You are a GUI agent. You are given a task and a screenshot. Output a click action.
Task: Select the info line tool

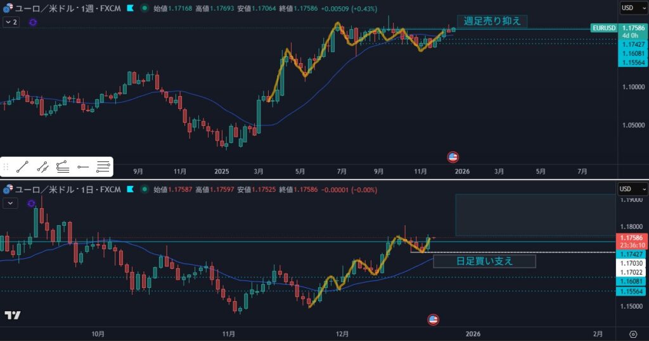point(42,167)
